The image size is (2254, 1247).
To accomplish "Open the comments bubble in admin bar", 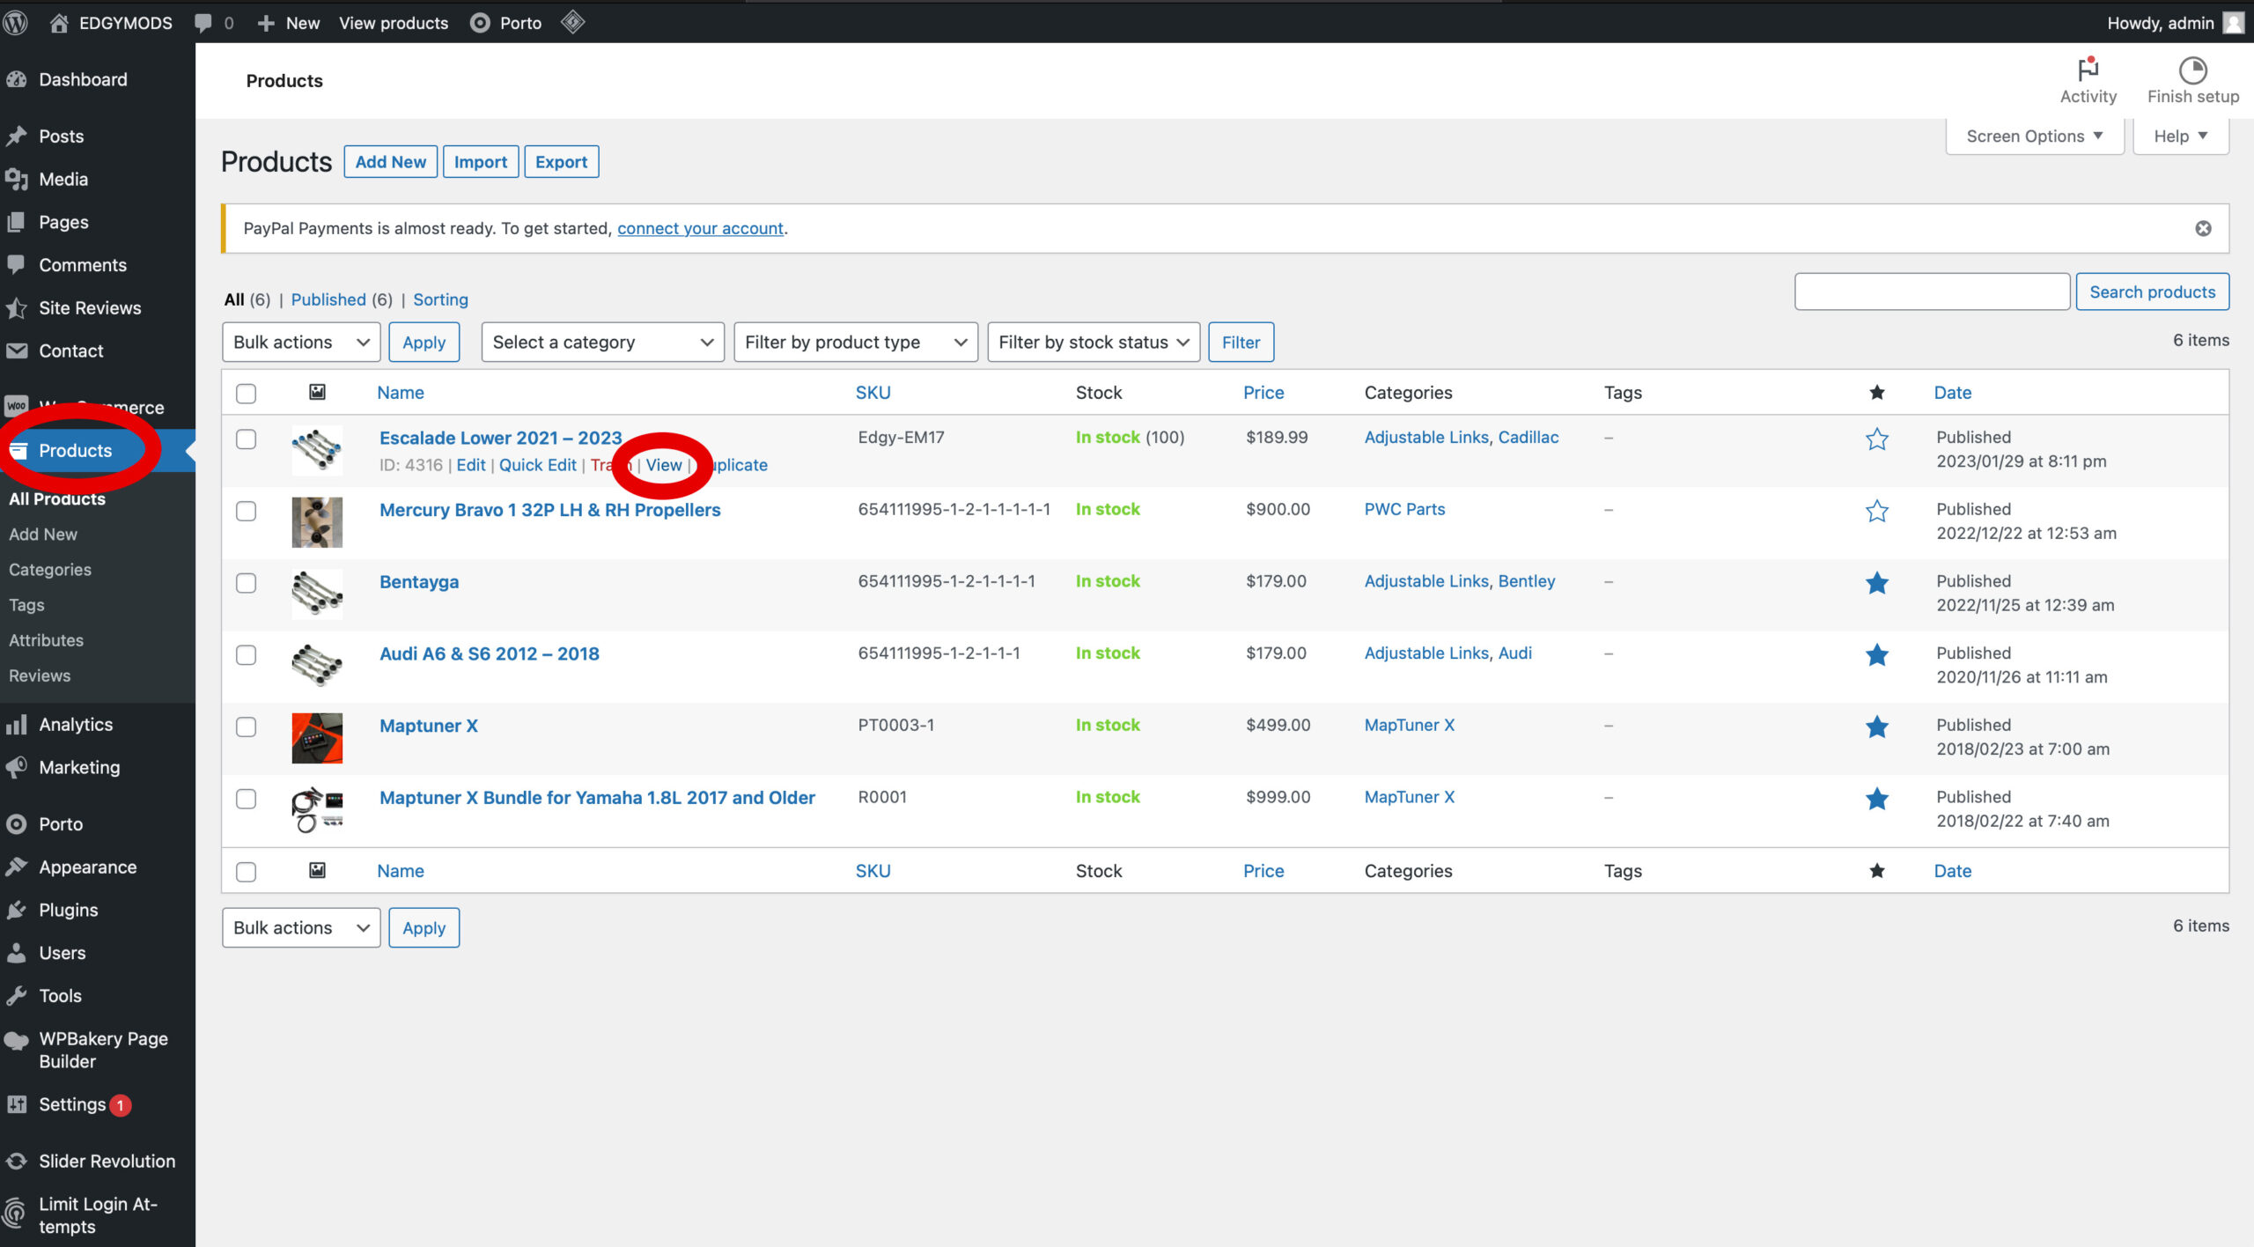I will pos(203,23).
